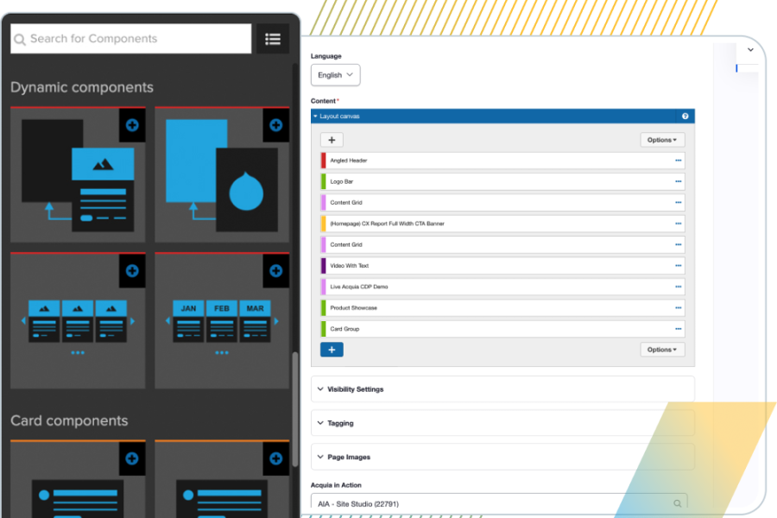
Task: Expand the Visibility Settings section
Action: [x=355, y=389]
